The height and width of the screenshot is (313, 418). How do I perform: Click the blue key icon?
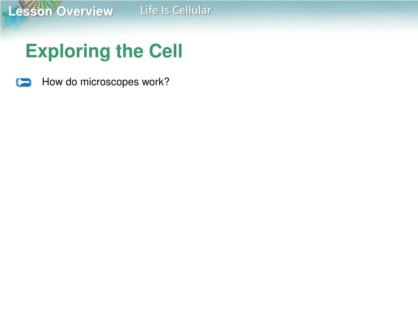point(23,82)
